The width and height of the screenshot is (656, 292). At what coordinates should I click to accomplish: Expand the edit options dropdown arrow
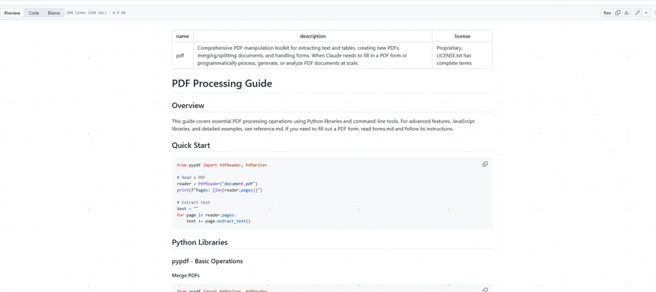[x=646, y=13]
